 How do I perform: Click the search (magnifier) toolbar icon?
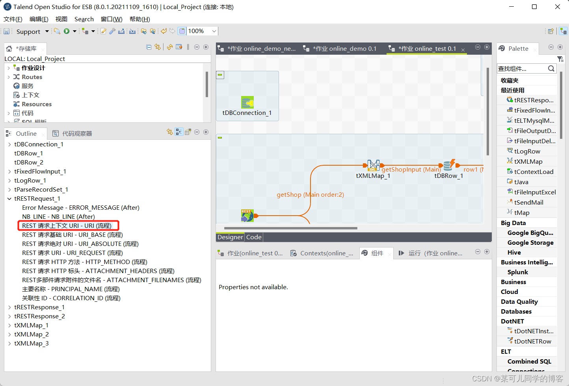(57, 31)
